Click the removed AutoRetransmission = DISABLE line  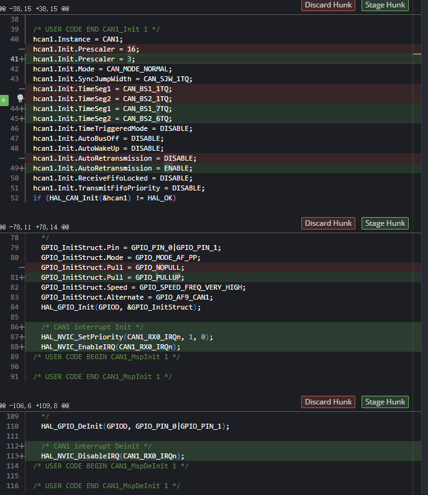[114, 158]
